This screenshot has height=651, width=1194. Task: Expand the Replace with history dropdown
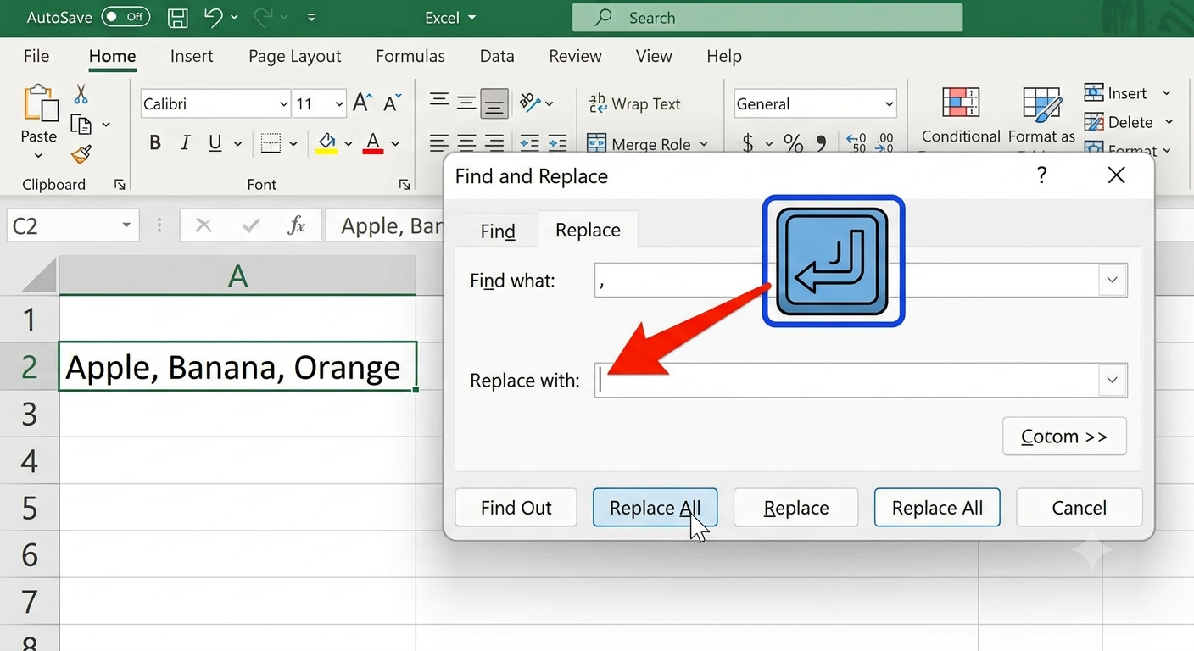1112,381
